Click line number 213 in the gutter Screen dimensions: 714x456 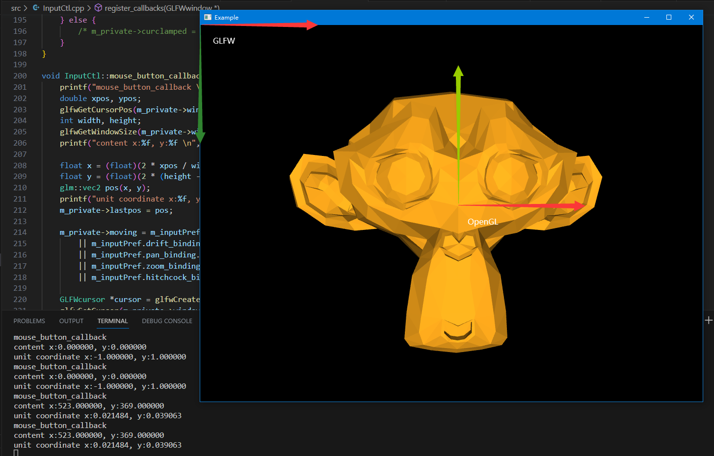[20, 222]
